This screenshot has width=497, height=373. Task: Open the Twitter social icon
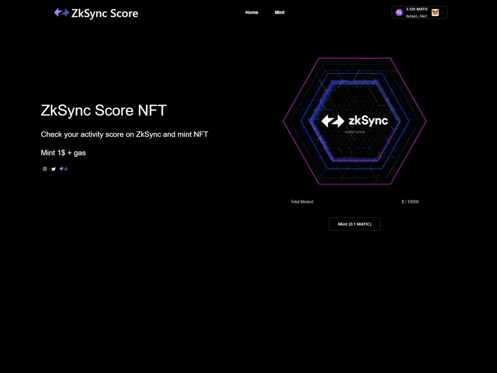54,169
